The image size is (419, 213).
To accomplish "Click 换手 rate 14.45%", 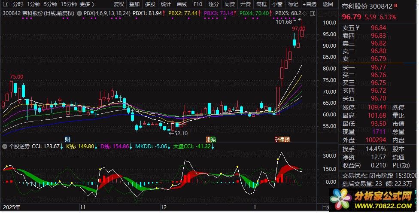I will 376,149.
